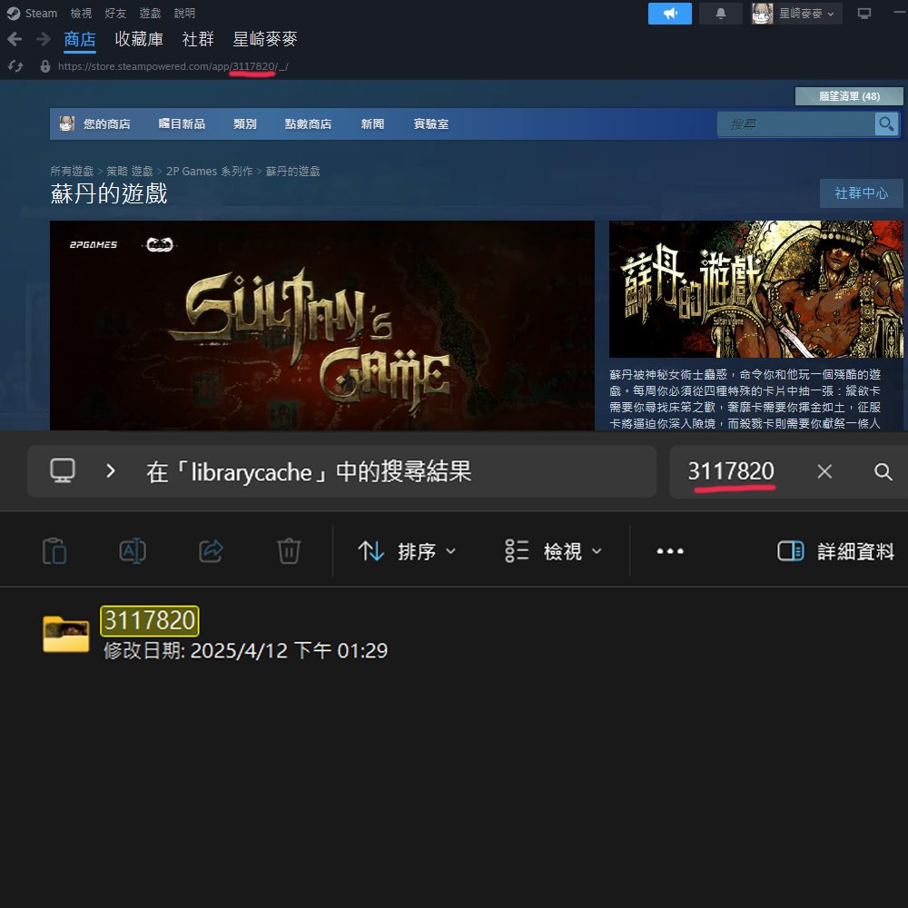
Task: Open the Steam announcements megaphone button
Action: click(x=669, y=14)
